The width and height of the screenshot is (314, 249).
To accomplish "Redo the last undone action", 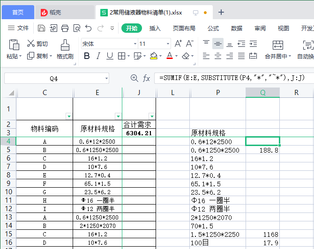I will click(x=100, y=28).
